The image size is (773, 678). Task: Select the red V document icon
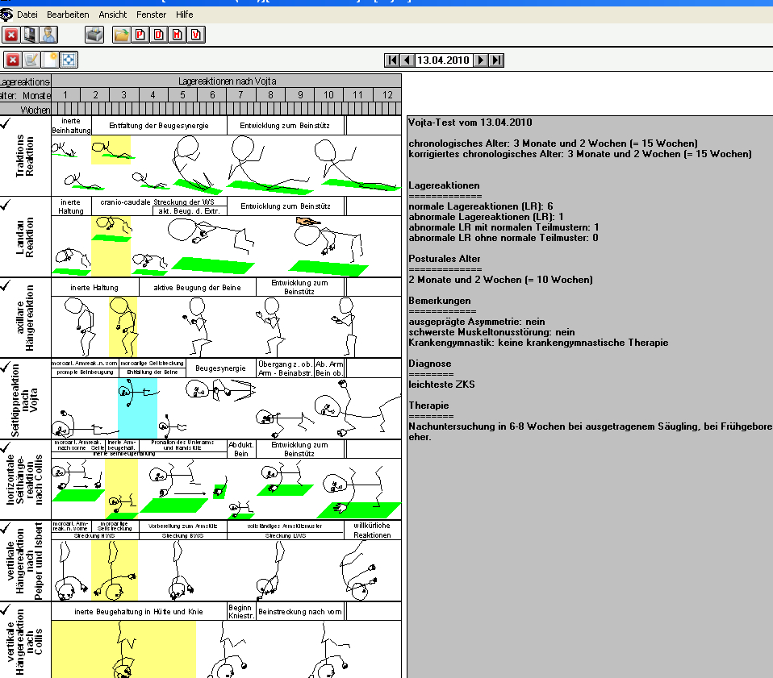tap(196, 35)
